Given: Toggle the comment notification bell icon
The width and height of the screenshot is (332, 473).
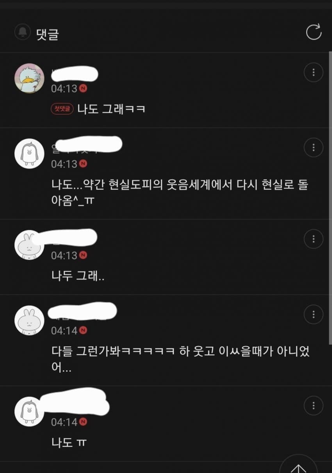Looking at the screenshot, I should coord(23,32).
